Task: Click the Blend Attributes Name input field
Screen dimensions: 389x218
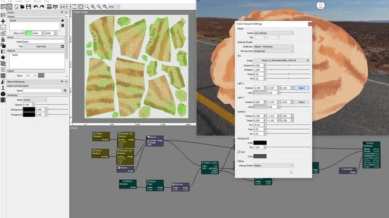Action: (x=43, y=90)
